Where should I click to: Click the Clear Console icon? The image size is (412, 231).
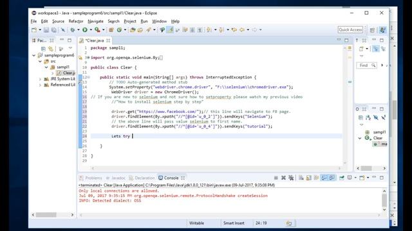tap(301, 178)
